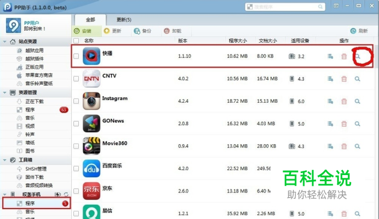Select 程序 with 63 badge in 资源管理
Viewport: 379px width, 219px height.
[x=36, y=110]
